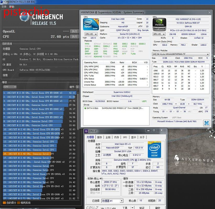Click the NVIDIA GeForce logo
The width and height of the screenshot is (215, 209).
click(x=159, y=25)
